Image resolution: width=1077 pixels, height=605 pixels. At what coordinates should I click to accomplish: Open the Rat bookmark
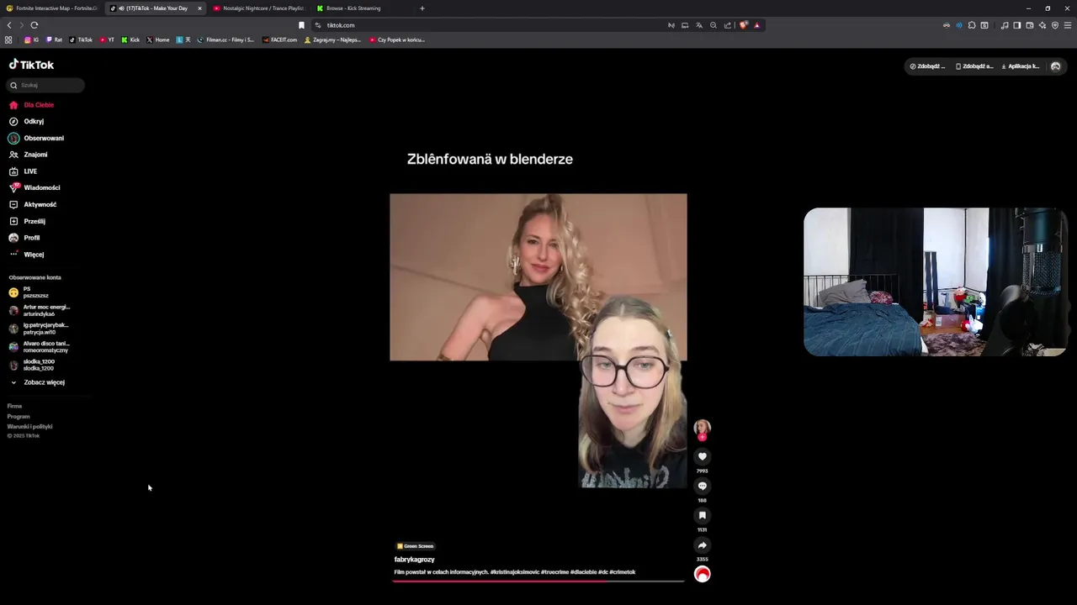54,39
